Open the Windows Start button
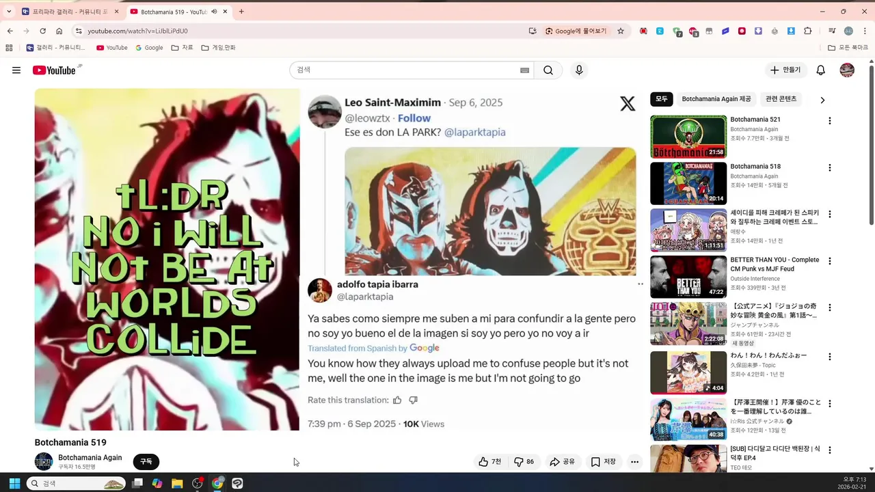This screenshot has height=492, width=875. [x=14, y=483]
